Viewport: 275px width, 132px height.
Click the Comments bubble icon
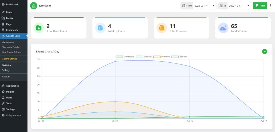pyautogui.click(x=3, y=30)
